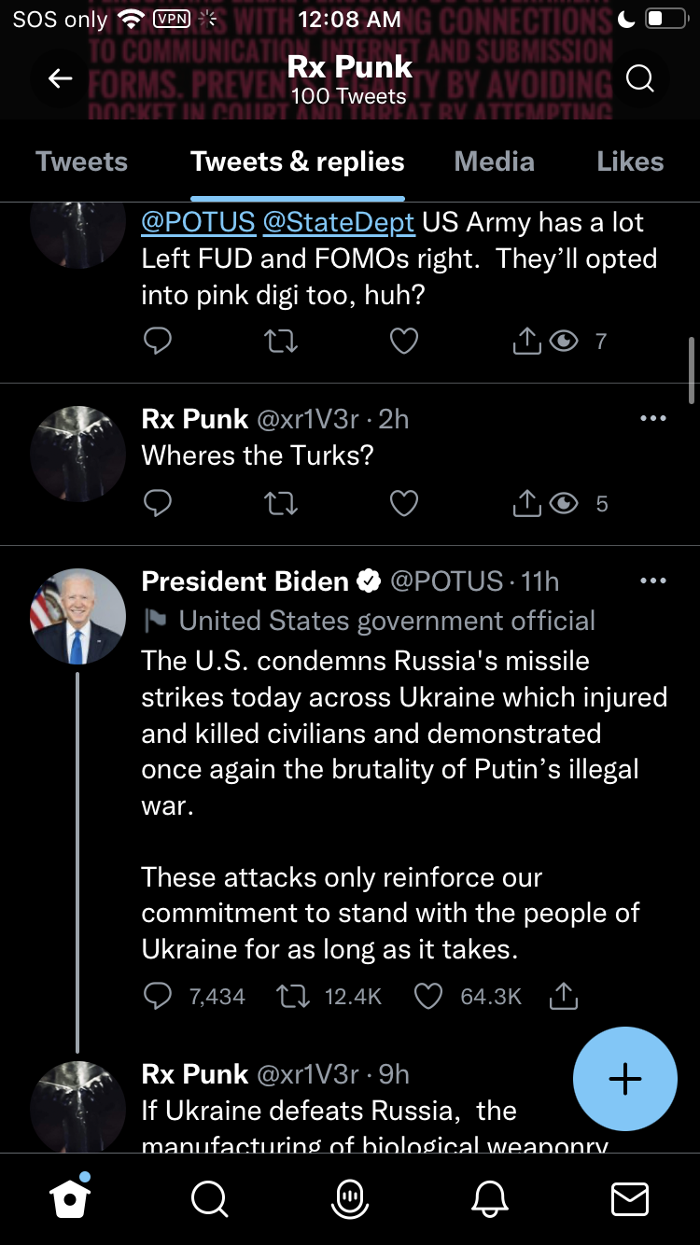
Task: Open profile search magnifier icon
Action: (639, 79)
